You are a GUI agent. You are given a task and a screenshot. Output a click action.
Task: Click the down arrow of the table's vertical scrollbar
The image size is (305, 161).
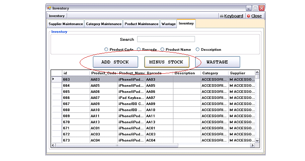(257, 141)
